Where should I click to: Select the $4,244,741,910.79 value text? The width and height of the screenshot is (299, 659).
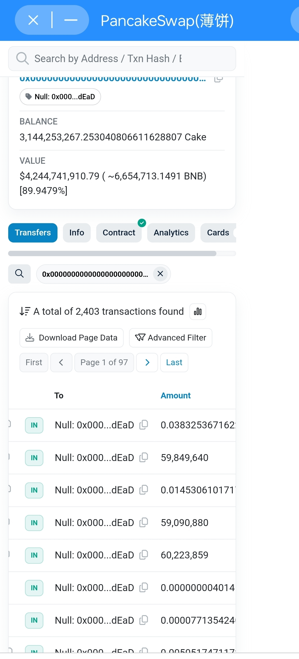59,176
